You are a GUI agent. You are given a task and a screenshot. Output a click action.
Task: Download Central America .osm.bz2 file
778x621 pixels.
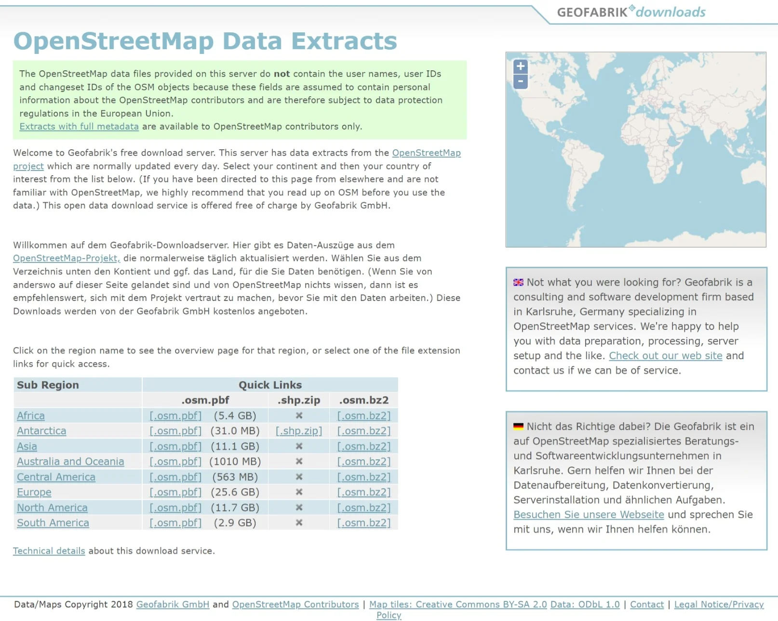364,477
